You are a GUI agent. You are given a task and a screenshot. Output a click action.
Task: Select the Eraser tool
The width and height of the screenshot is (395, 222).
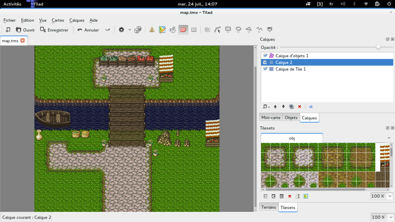coord(183,29)
